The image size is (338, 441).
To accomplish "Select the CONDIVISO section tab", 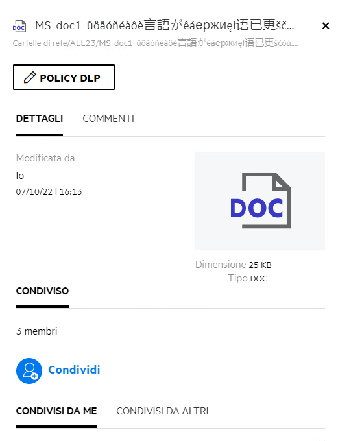I will [43, 291].
